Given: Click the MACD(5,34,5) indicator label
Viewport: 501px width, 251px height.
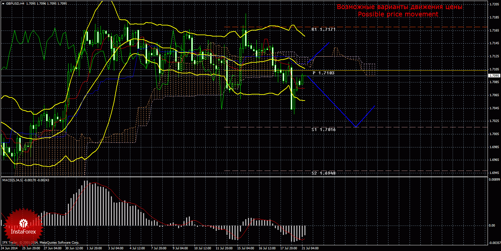Looking at the screenshot, I should (x=12, y=180).
